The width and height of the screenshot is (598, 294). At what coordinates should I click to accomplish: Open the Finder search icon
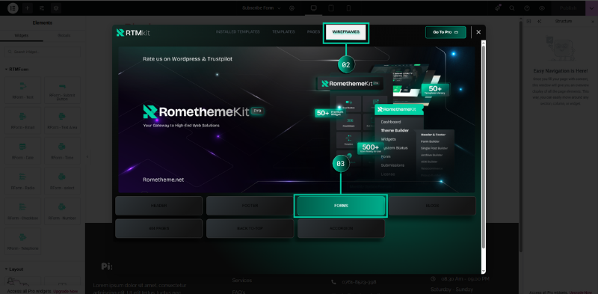[512, 8]
